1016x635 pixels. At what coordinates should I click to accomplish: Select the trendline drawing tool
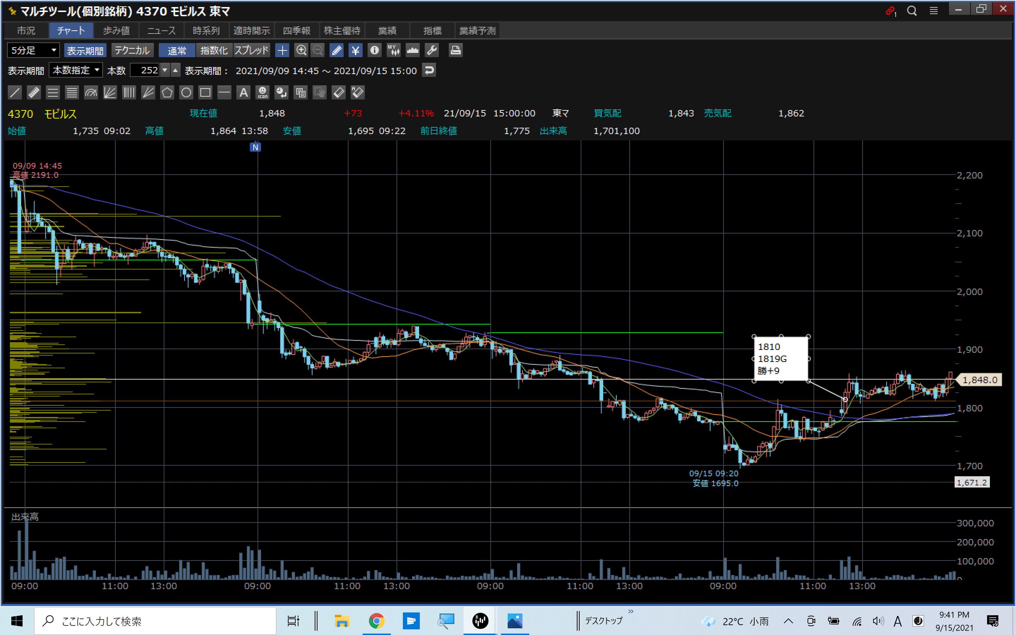coord(15,92)
